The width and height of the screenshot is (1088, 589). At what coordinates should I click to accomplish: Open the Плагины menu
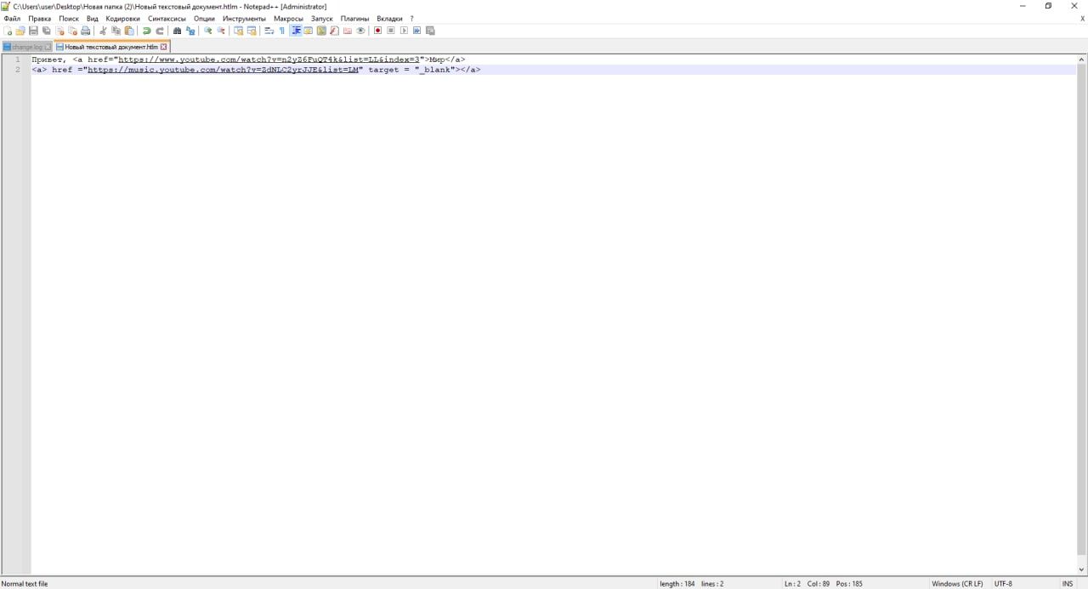click(354, 18)
